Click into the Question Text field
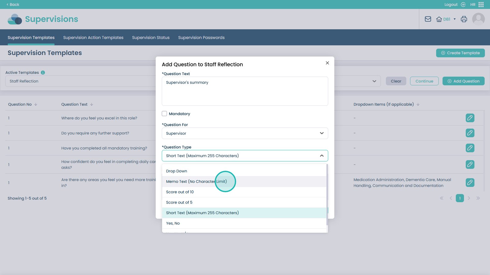Viewport: 490px width, 275px height. (x=245, y=91)
